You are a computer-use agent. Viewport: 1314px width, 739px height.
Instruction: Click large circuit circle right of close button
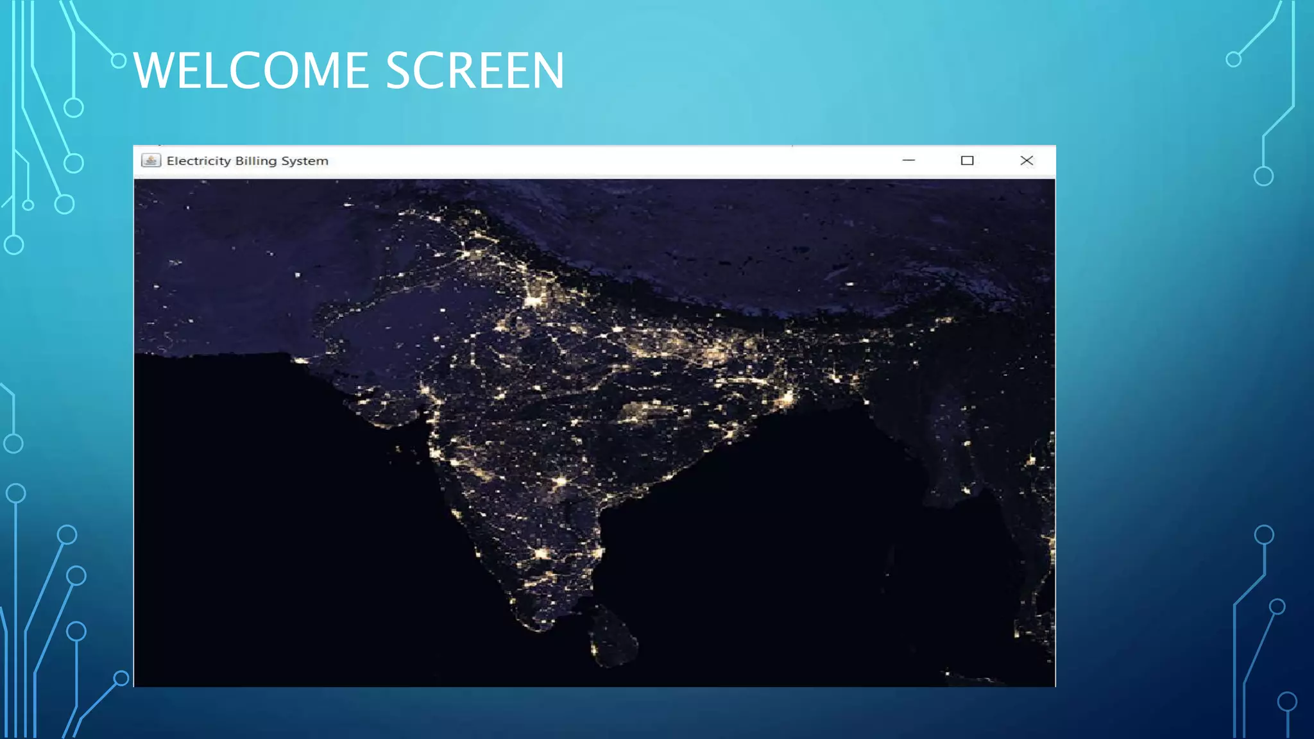pyautogui.click(x=1263, y=176)
